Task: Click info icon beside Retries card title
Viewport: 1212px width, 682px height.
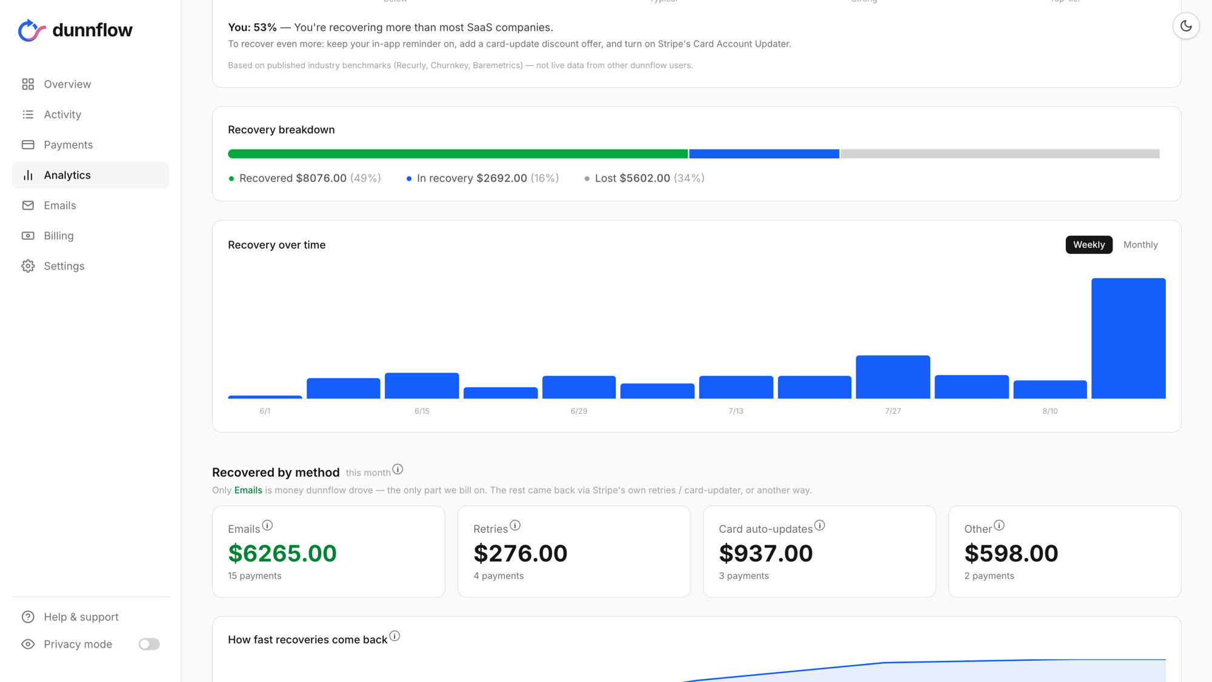Action: (x=515, y=525)
